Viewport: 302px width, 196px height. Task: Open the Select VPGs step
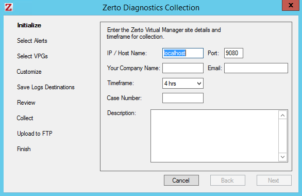click(x=32, y=56)
